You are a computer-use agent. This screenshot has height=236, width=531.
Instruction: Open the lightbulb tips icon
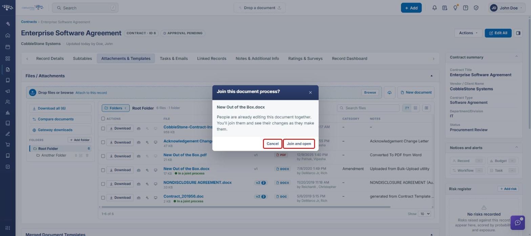[x=455, y=8]
